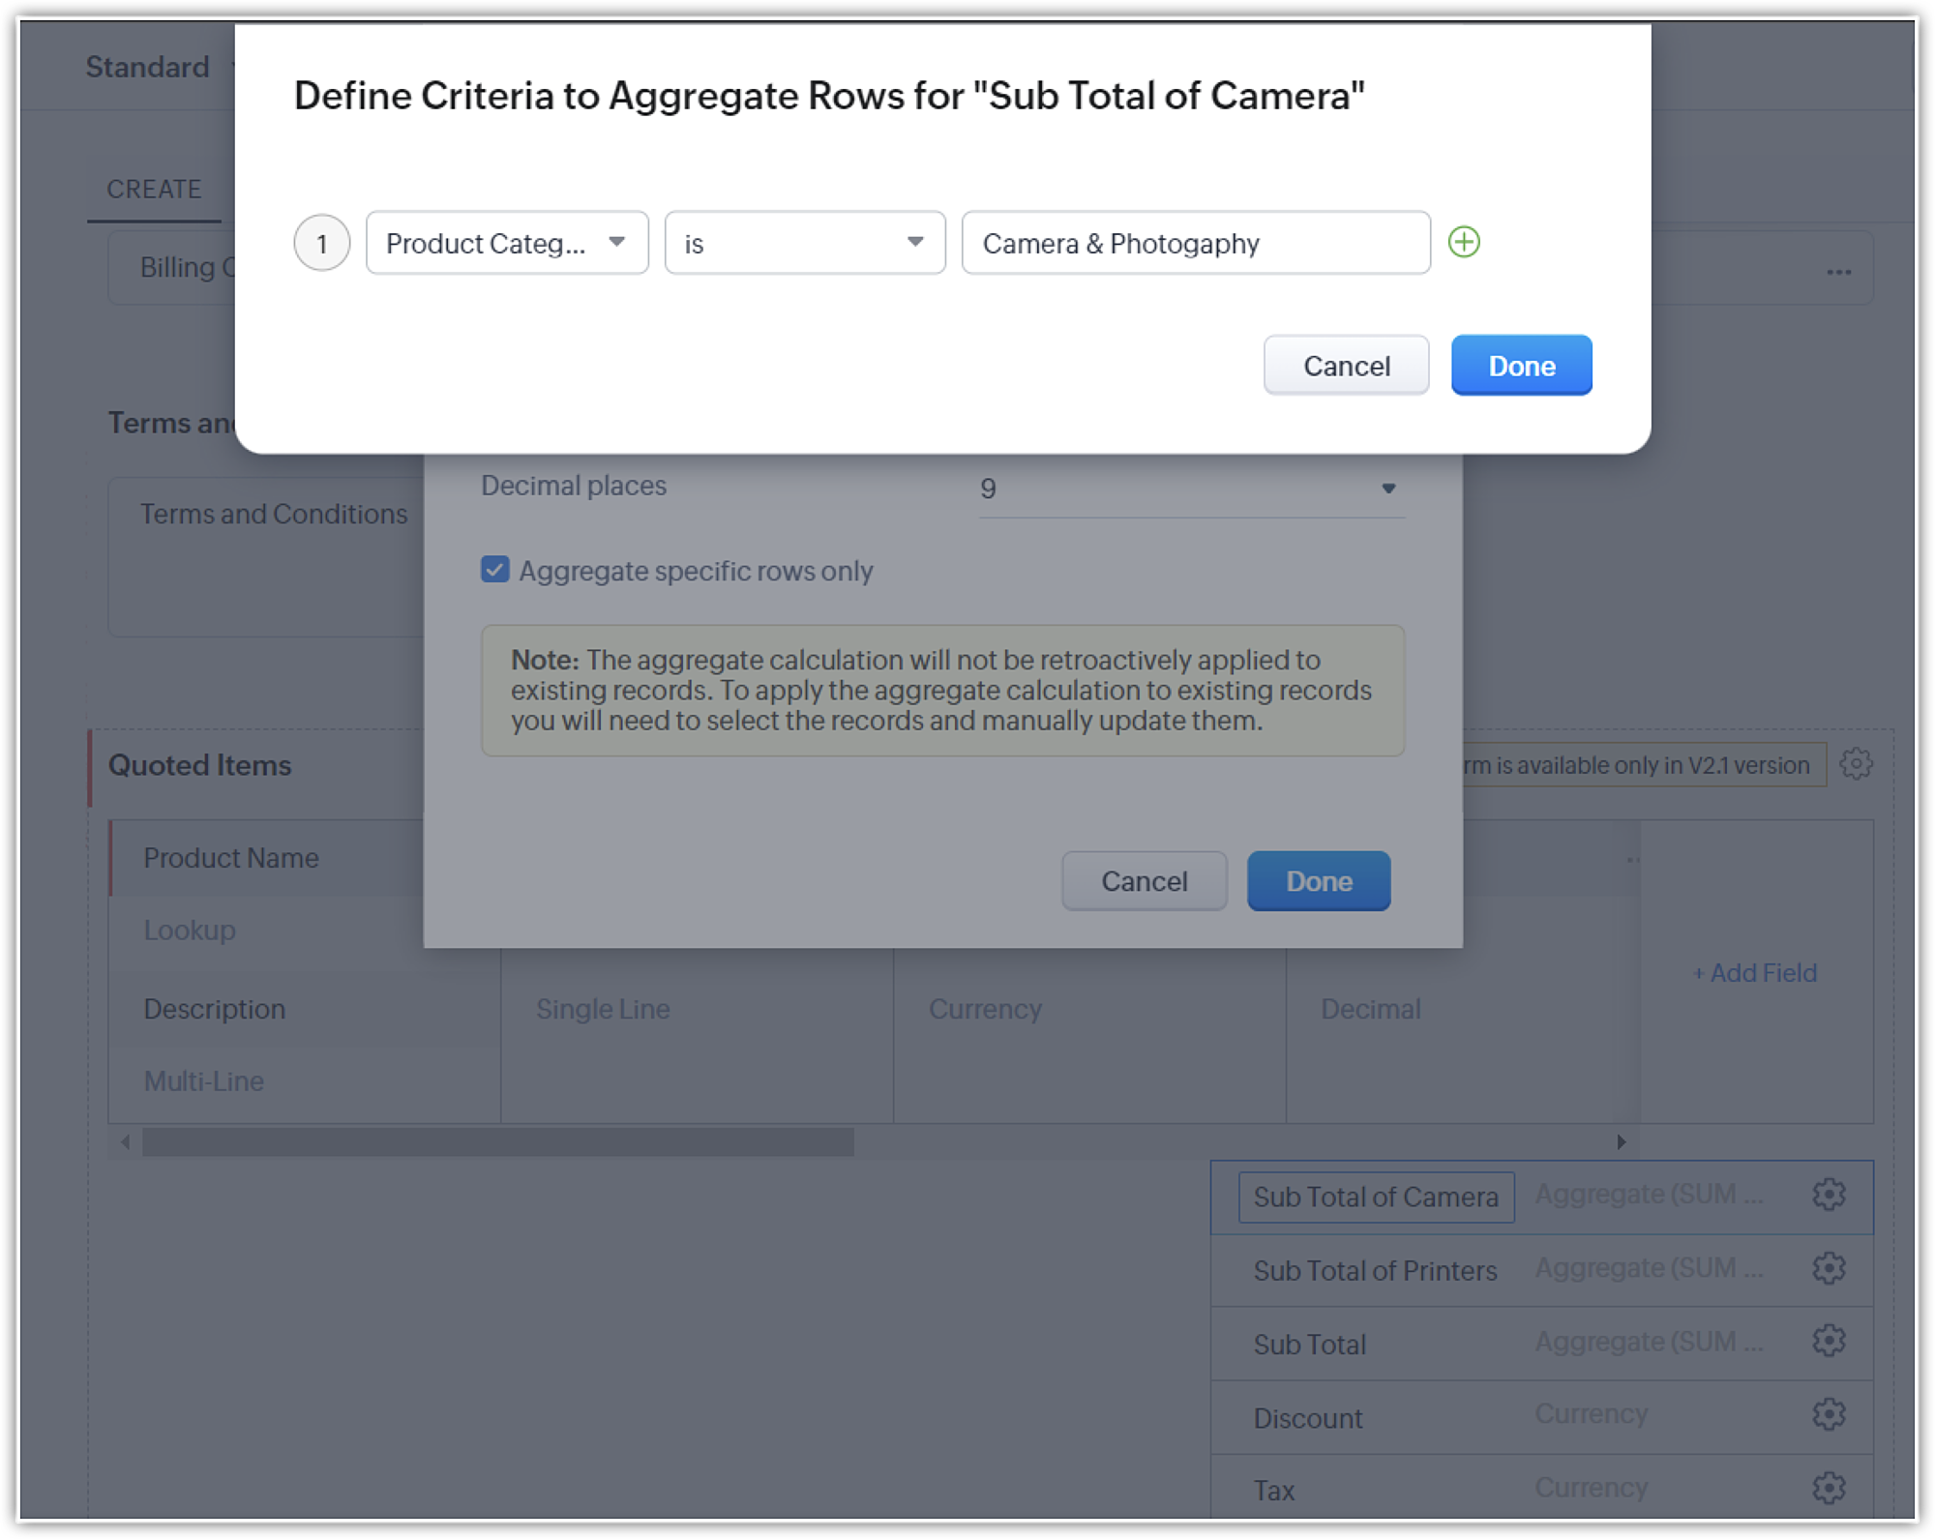Open gear settings for Discount field
The image size is (1935, 1539).
coord(1829,1415)
